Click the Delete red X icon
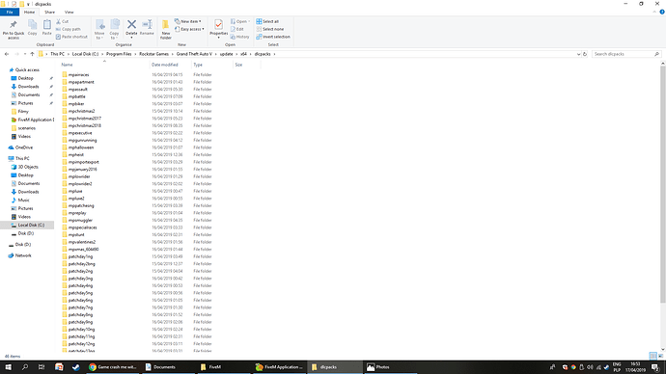This screenshot has width=666, height=374. point(131,25)
